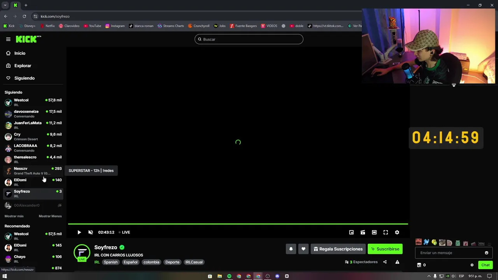The height and width of the screenshot is (280, 498).
Task: Open the Crunchyroll bookmark
Action: (199, 26)
